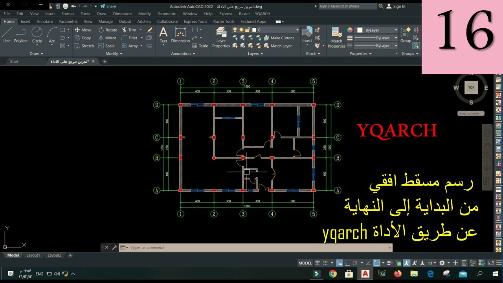Toggle transparency display
The height and width of the screenshot is (283, 503).
click(x=398, y=263)
